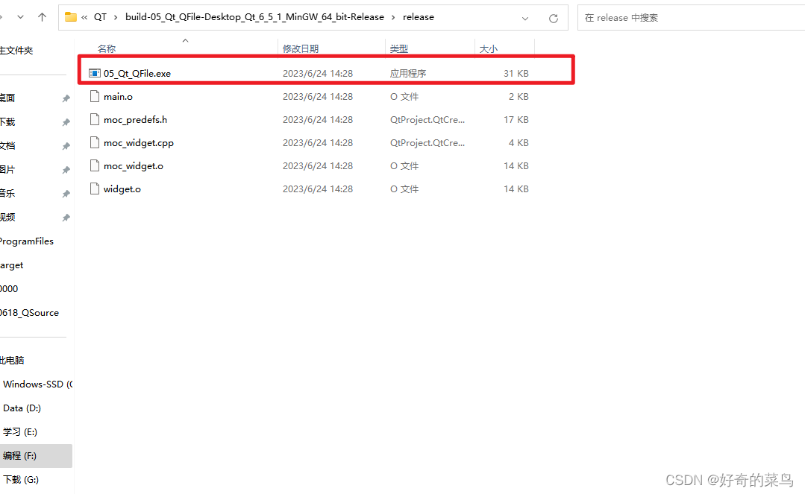Open the 05_Qt_QFile.exe application icon
The height and width of the screenshot is (494, 805).
(x=94, y=73)
